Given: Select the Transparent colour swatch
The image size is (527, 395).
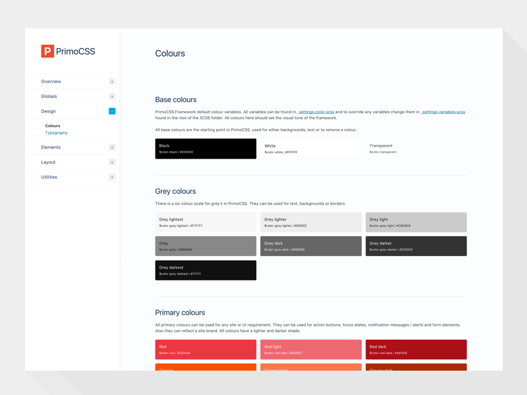Looking at the screenshot, I should pos(416,149).
